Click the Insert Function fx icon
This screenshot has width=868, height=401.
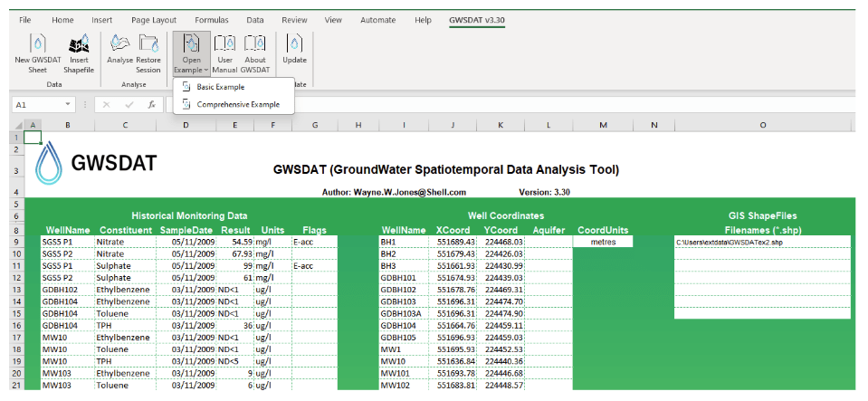151,104
